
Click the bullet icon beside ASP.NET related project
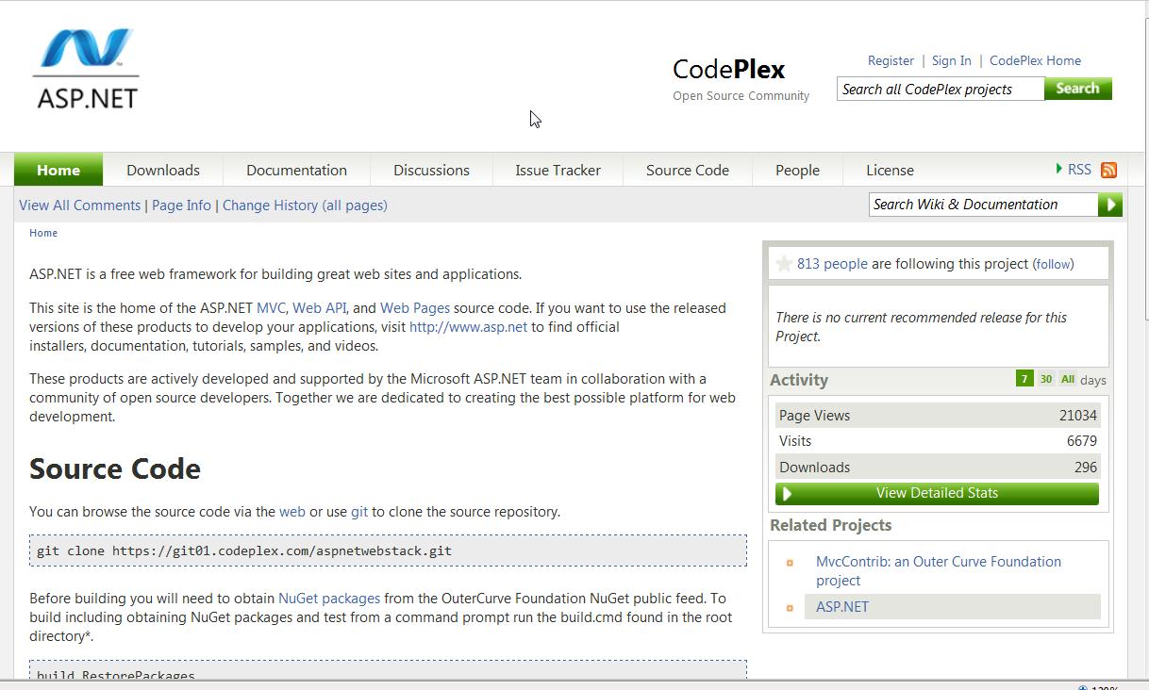[790, 608]
